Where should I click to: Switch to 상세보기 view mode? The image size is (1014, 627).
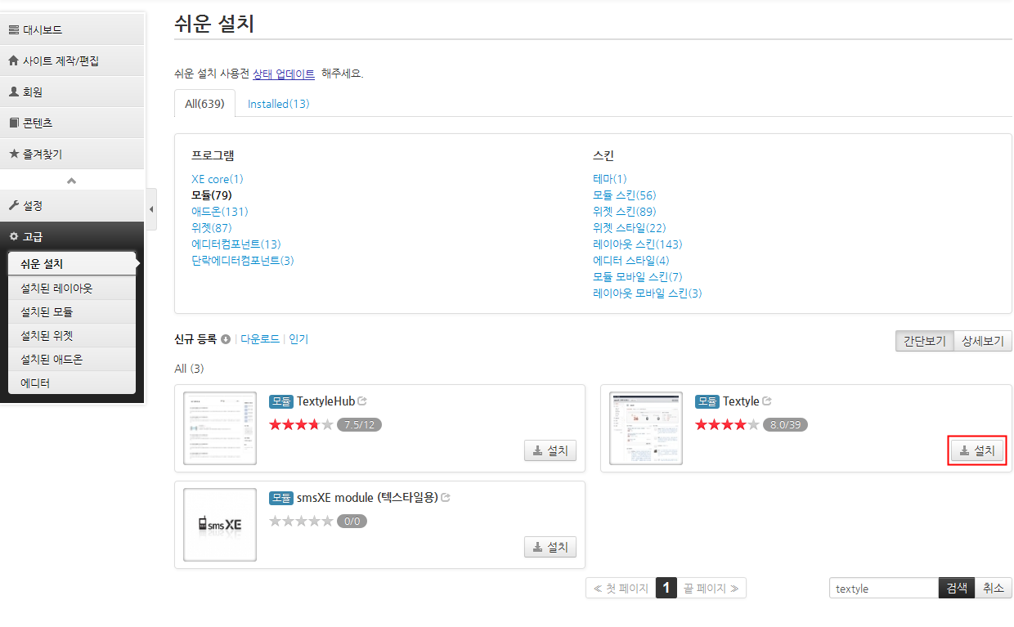coord(983,341)
